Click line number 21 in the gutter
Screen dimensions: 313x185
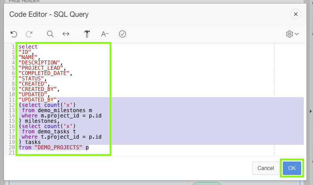[x=12, y=153]
